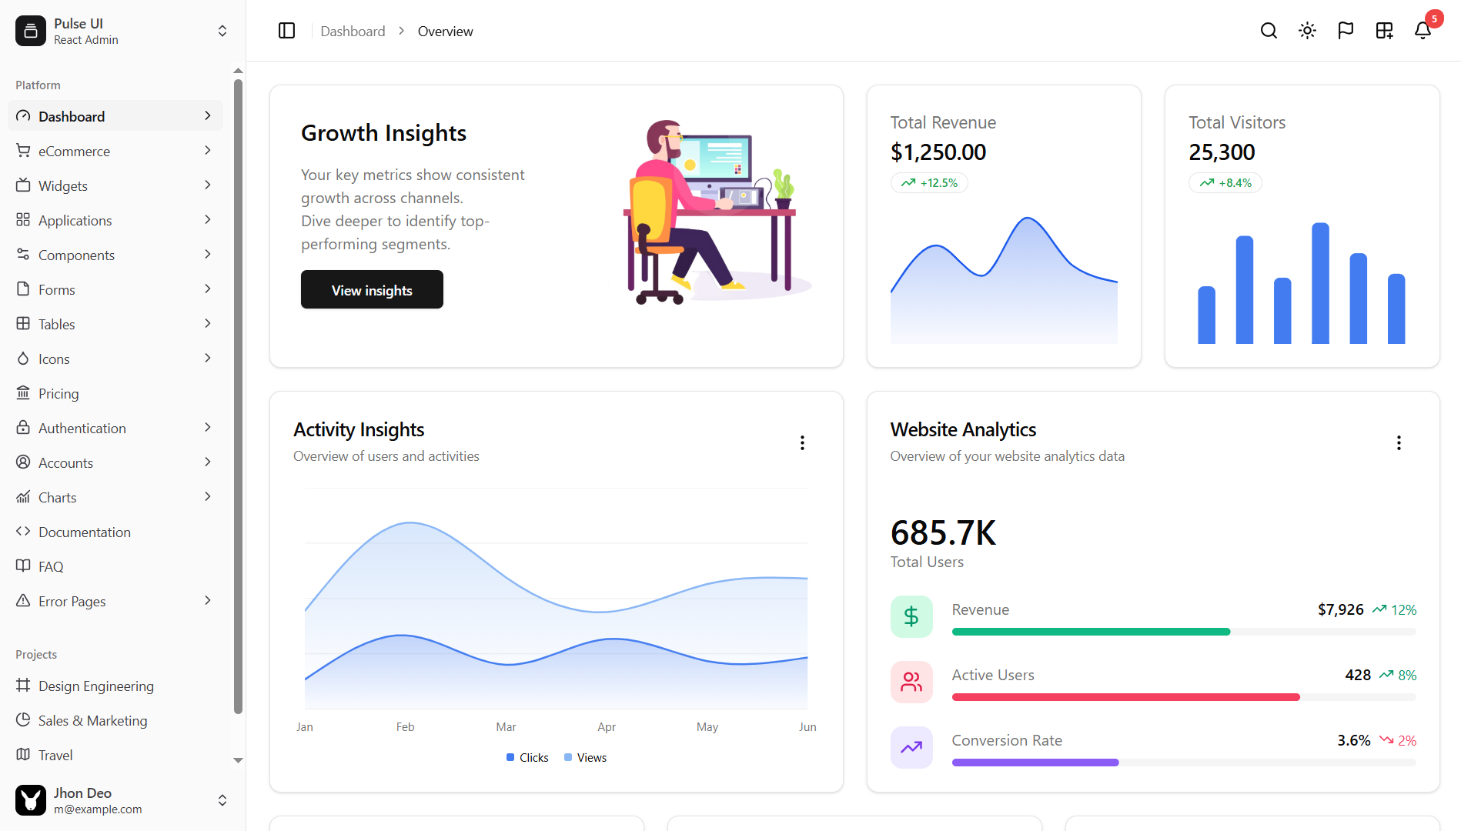Open the apps grid icon in the top bar

[x=1383, y=31]
